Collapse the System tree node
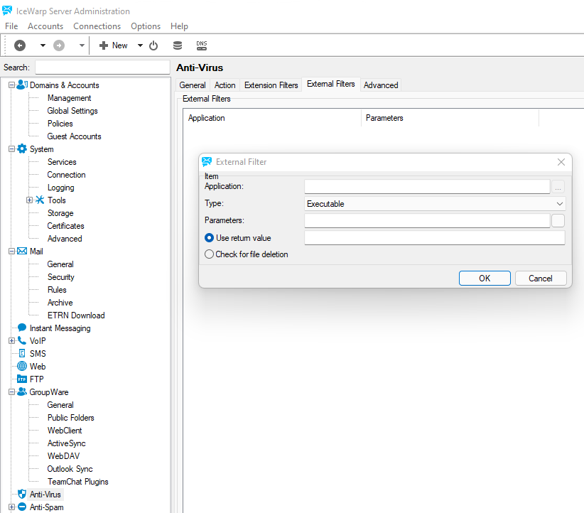The width and height of the screenshot is (584, 513). (11, 149)
